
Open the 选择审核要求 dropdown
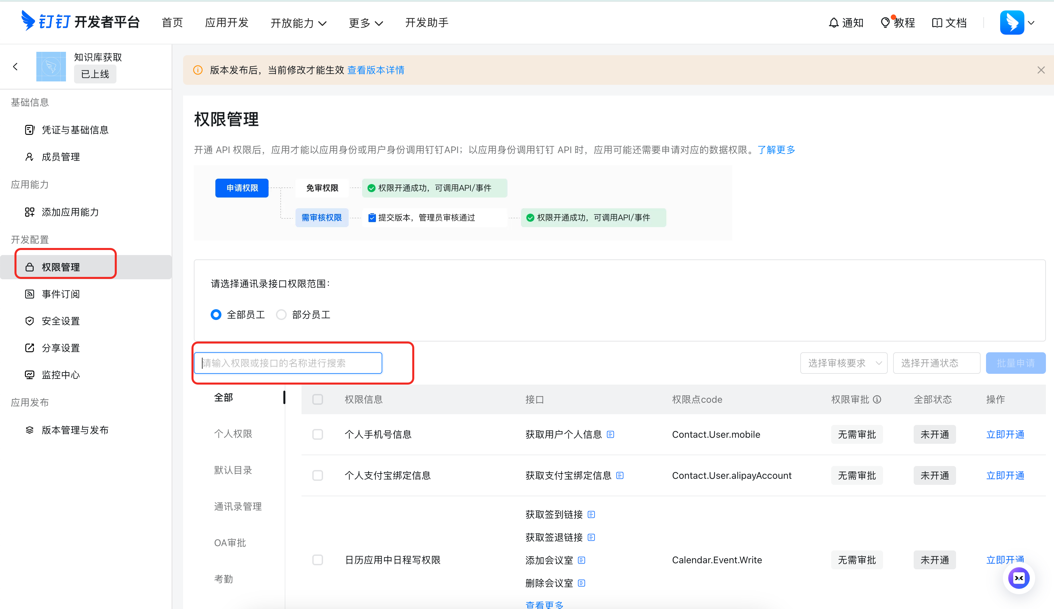pos(843,363)
